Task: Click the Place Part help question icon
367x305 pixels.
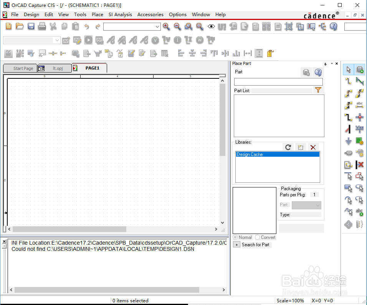Action: [x=318, y=72]
